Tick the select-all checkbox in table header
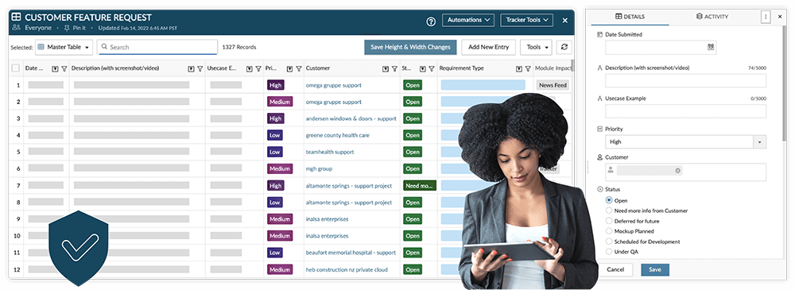 click(x=16, y=68)
